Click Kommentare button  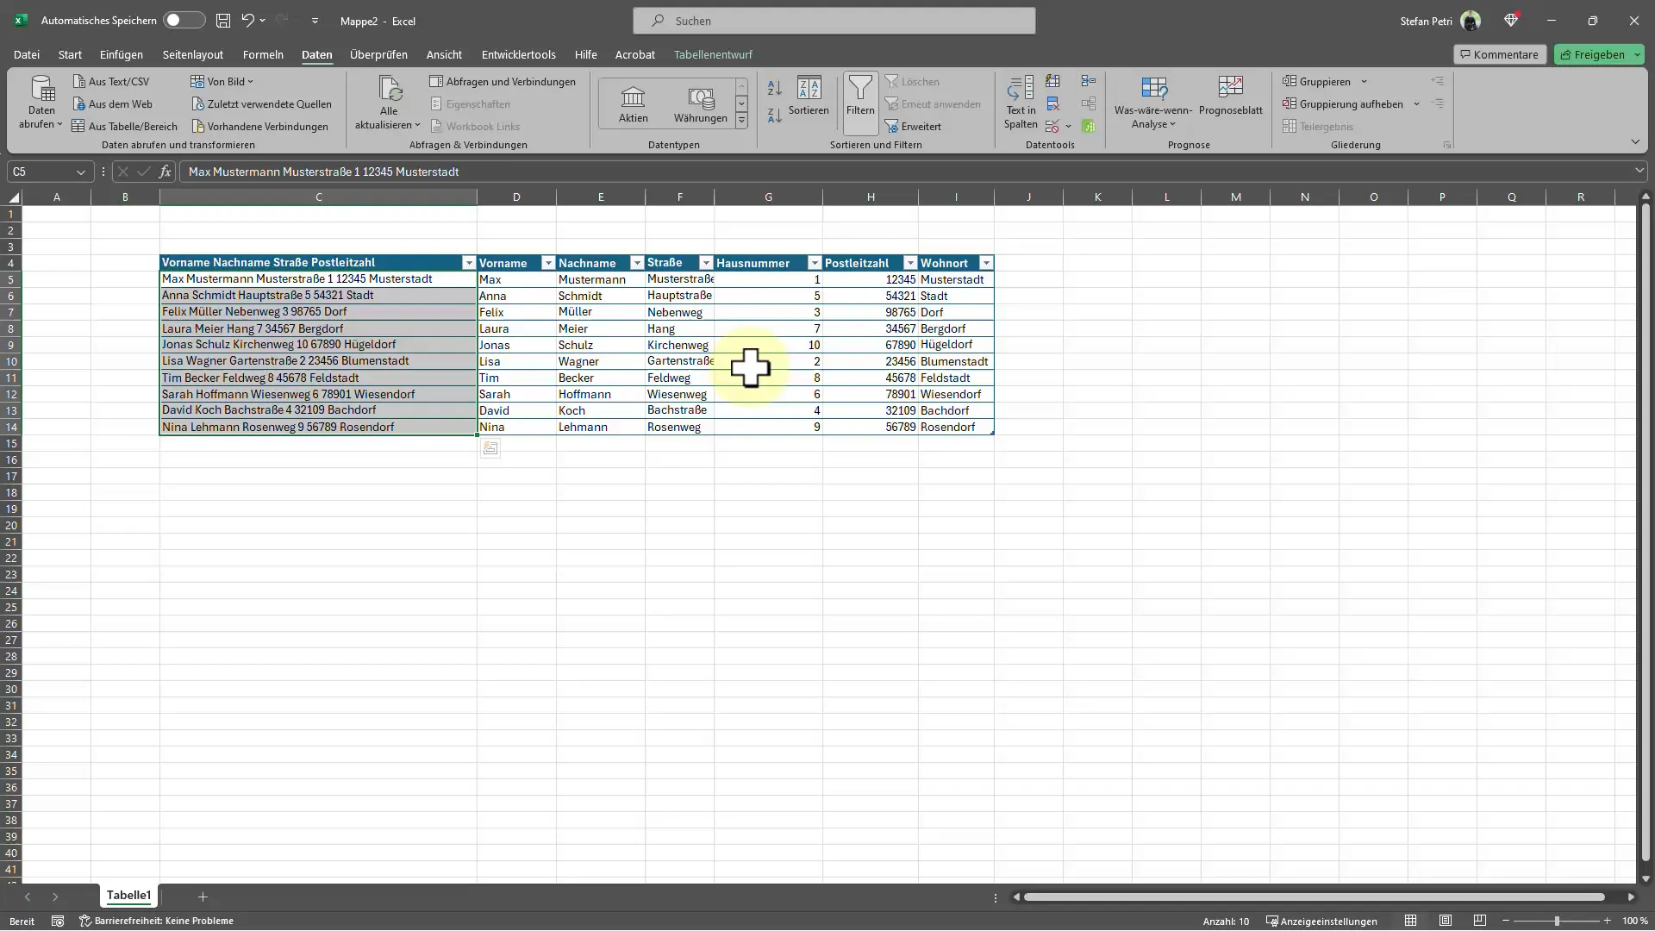click(x=1500, y=54)
